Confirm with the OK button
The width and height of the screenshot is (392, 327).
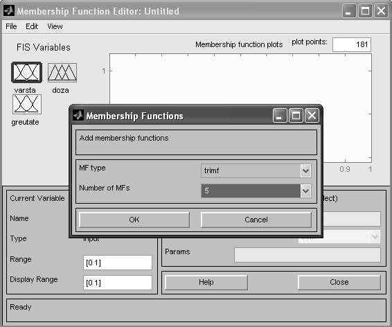pyautogui.click(x=134, y=220)
